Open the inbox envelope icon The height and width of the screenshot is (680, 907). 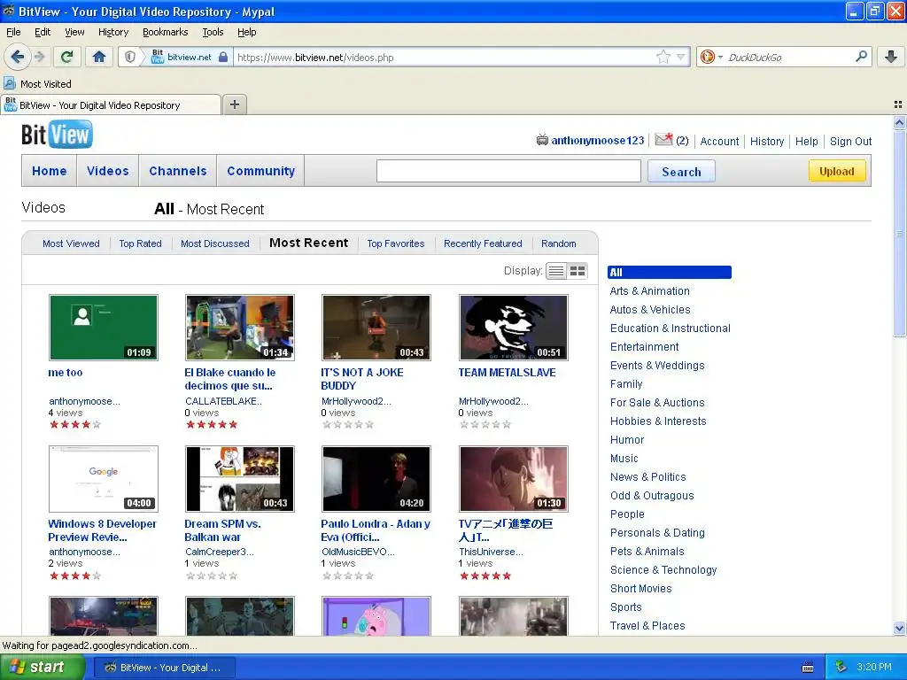coord(663,140)
